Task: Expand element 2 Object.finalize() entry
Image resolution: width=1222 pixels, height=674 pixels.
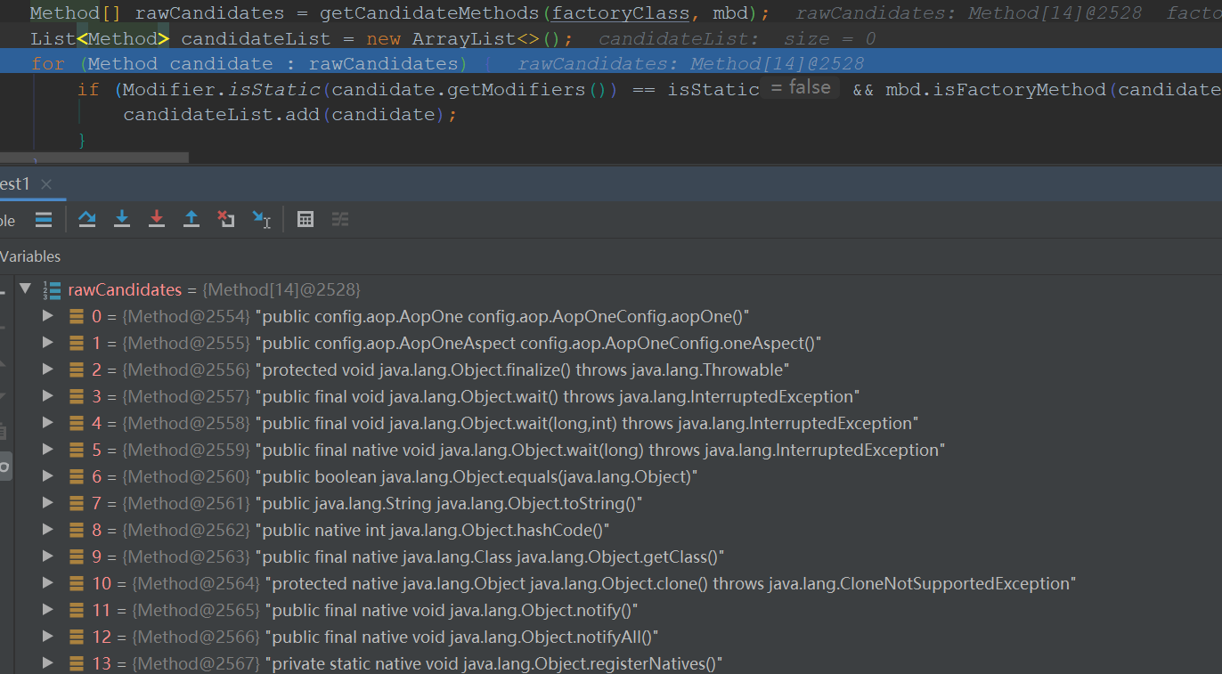Action: point(48,369)
